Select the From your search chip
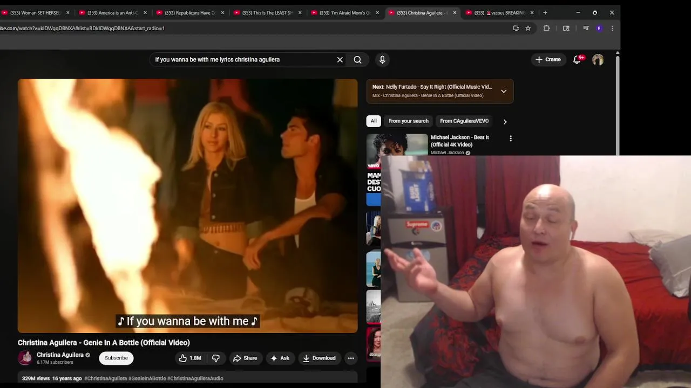Viewport: 691px width, 388px height. click(408, 121)
